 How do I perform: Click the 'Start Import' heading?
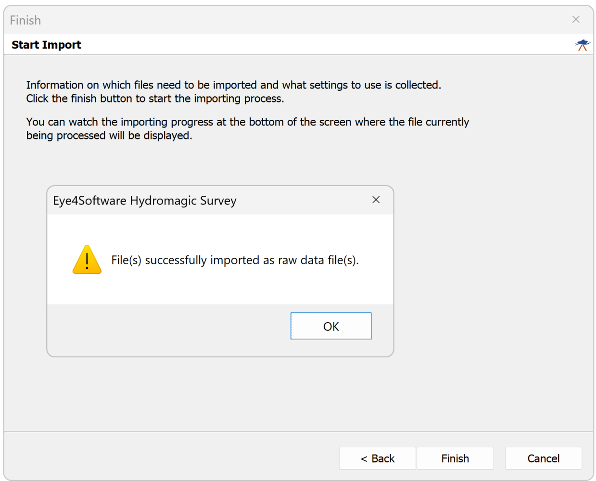click(x=47, y=45)
